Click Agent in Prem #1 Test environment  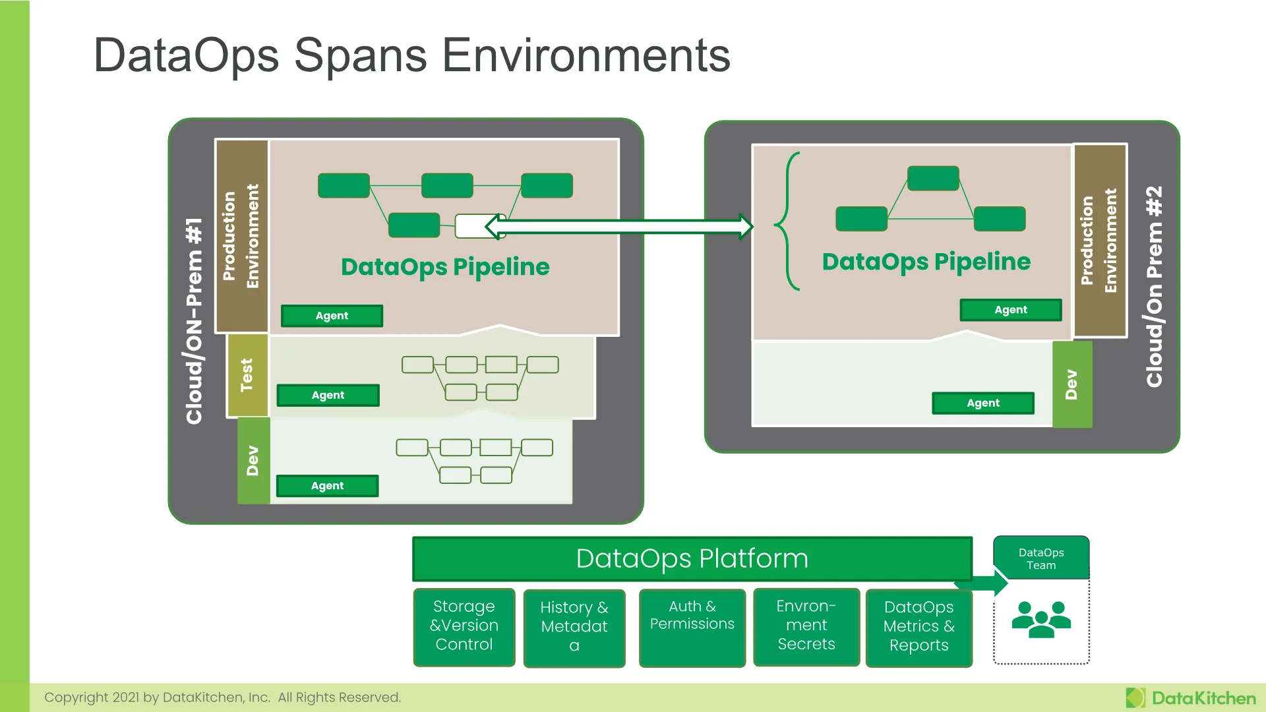(328, 395)
